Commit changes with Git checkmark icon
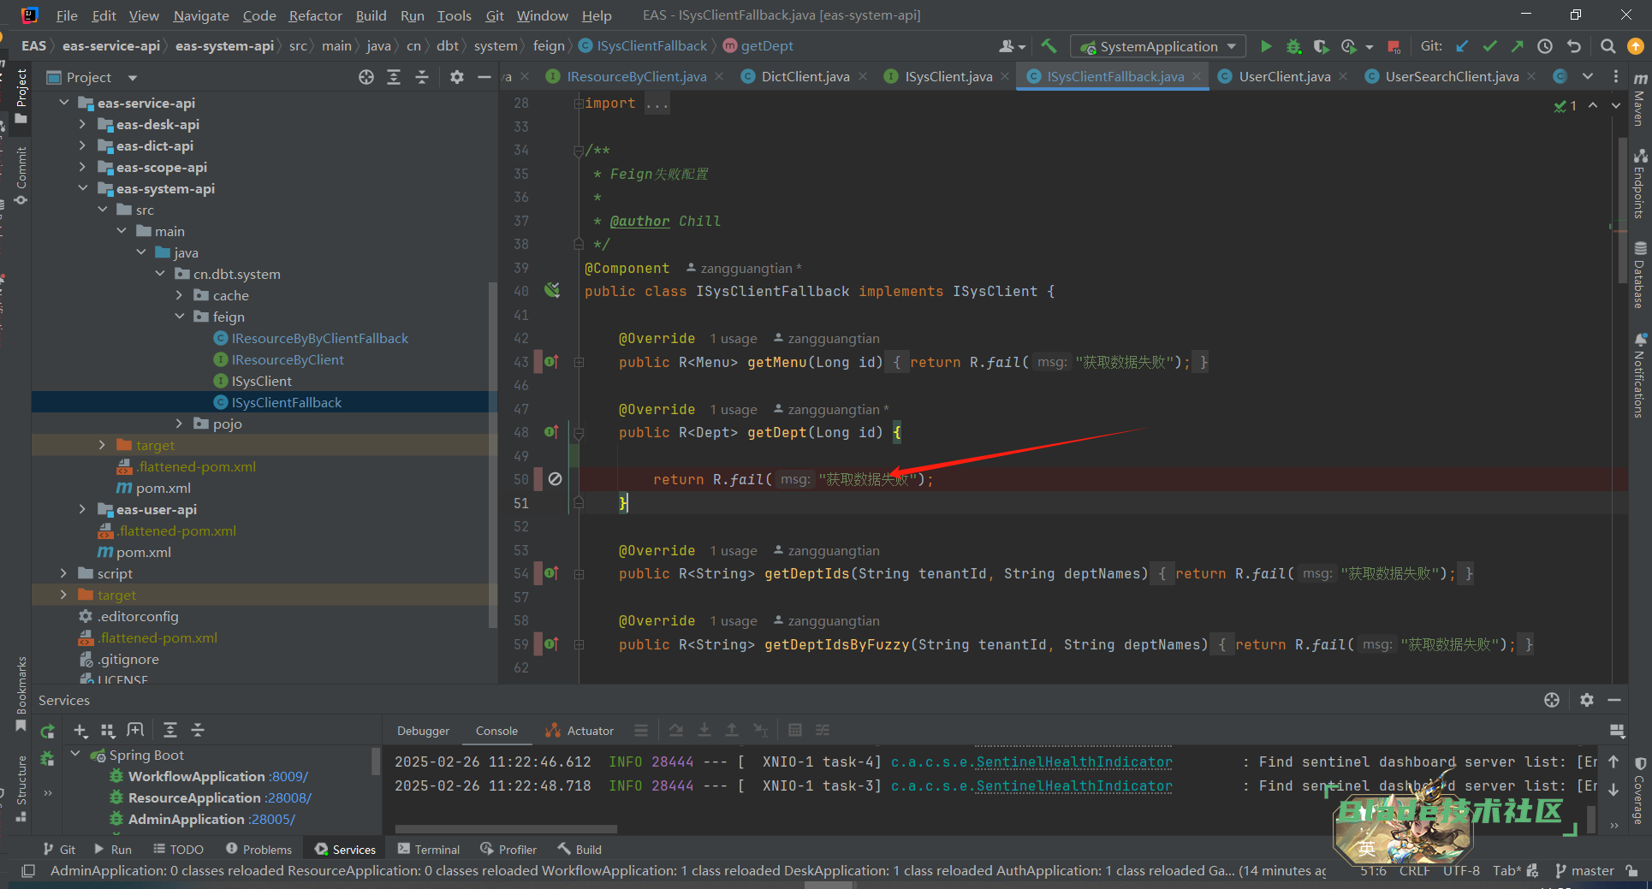The height and width of the screenshot is (889, 1652). (x=1490, y=46)
